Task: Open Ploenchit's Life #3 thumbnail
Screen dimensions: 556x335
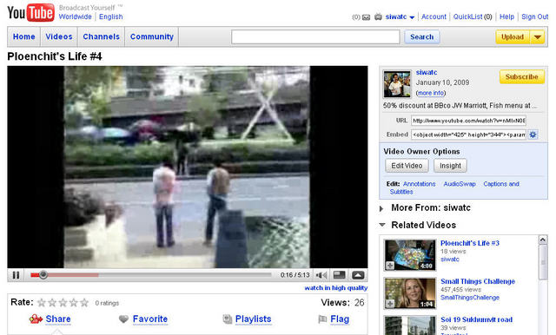Action: click(x=410, y=255)
